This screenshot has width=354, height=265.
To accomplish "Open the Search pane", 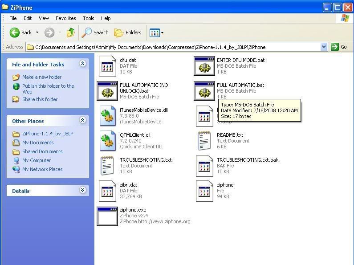I will click(x=95, y=33).
